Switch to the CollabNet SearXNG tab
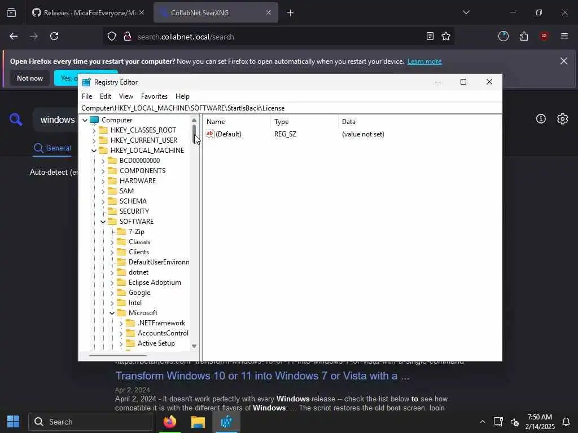The width and height of the screenshot is (578, 433). point(216,12)
